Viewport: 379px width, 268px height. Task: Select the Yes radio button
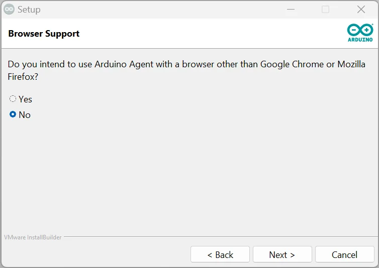click(x=13, y=99)
